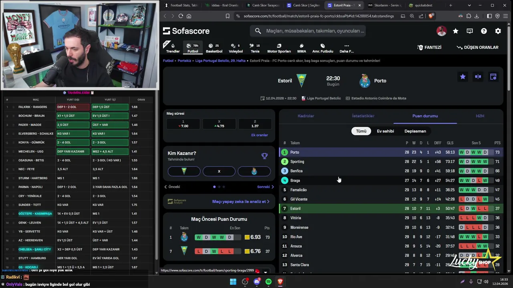Open DÜŞEN ORANLAR link

(x=477, y=47)
